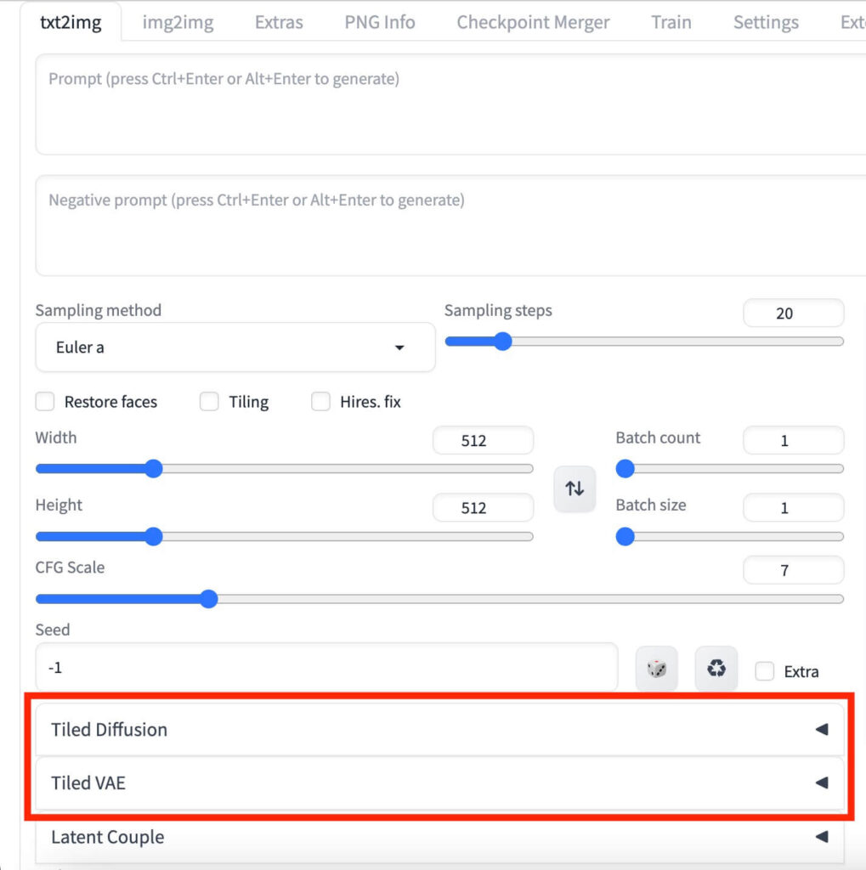Expand the Tiled VAE section

click(x=439, y=782)
